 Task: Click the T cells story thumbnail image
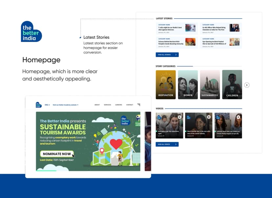pyautogui.click(x=190, y=28)
